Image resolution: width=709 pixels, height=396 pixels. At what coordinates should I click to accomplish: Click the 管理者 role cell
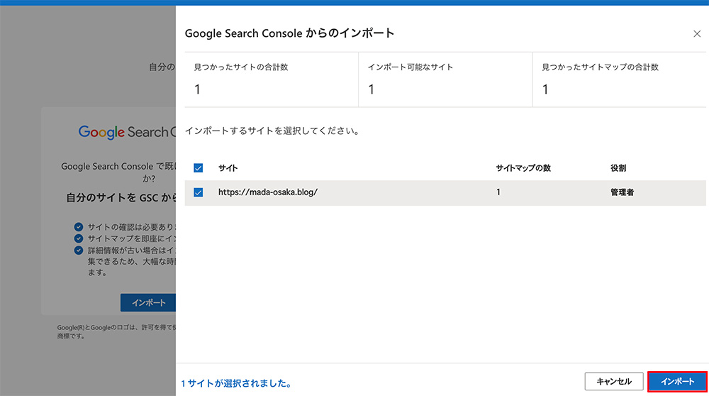pos(623,192)
